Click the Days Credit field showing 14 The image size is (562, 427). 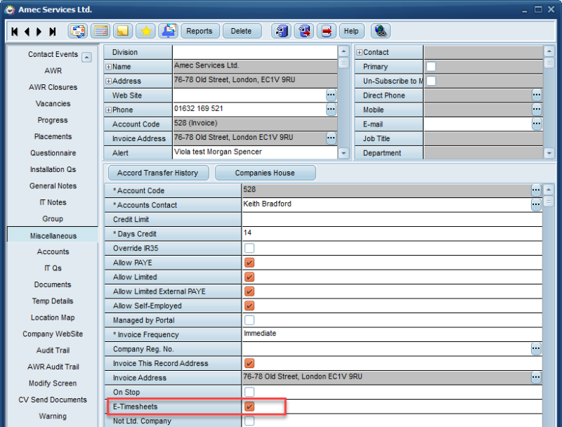point(392,234)
